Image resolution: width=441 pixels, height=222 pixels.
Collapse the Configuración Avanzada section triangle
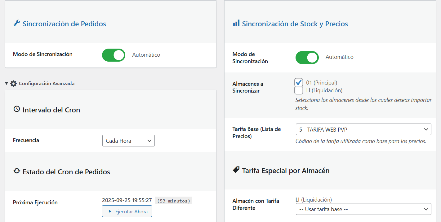(7, 83)
